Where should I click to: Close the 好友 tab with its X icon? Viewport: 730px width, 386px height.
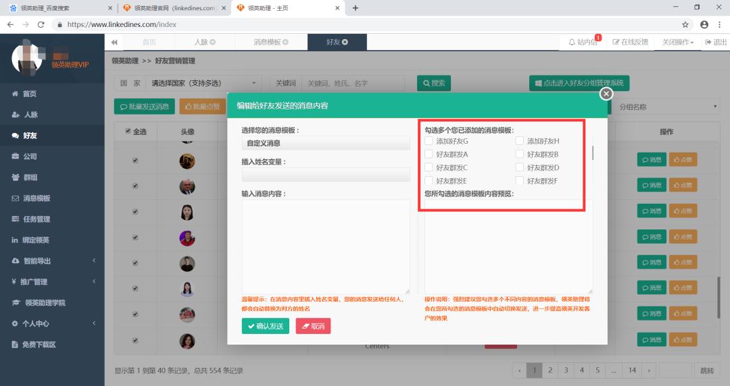(345, 43)
